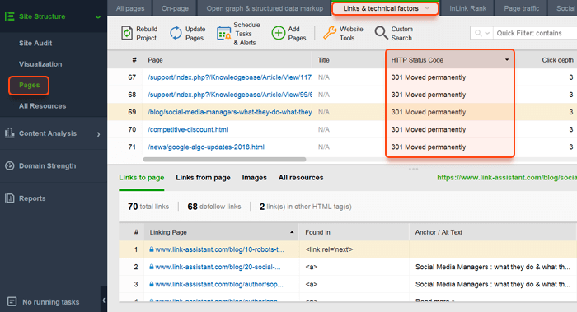Open the Domain Strength section
The image size is (577, 312).
point(48,165)
